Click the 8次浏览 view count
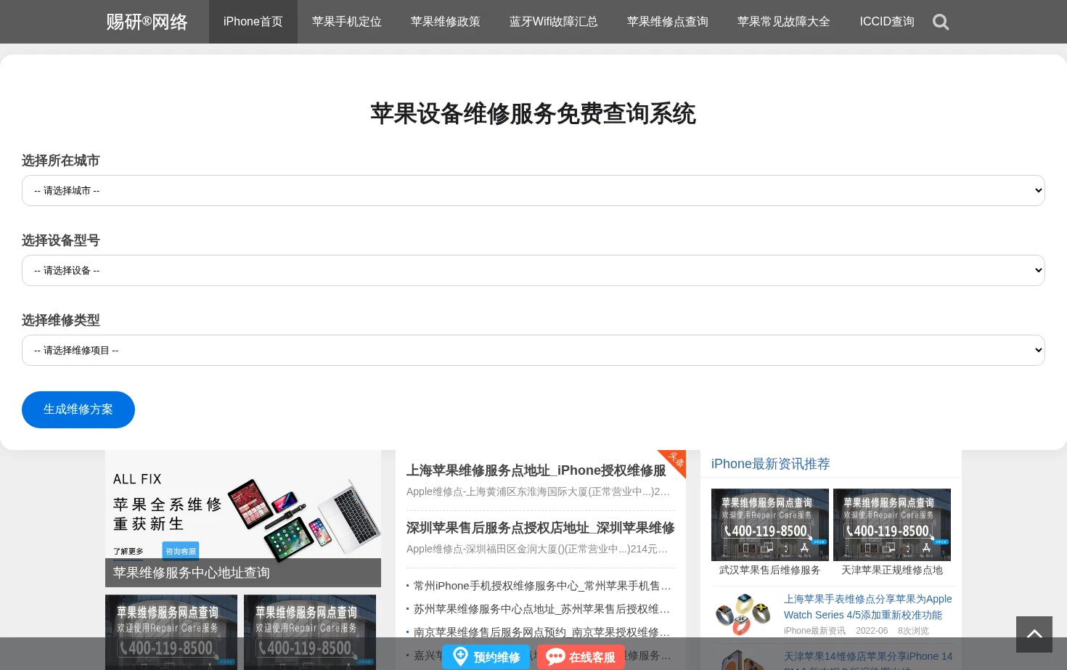 [913, 631]
